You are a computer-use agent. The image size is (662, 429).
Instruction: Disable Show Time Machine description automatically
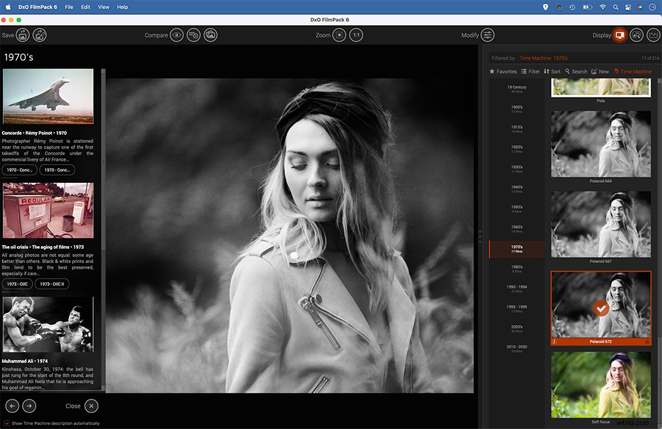tap(6, 422)
